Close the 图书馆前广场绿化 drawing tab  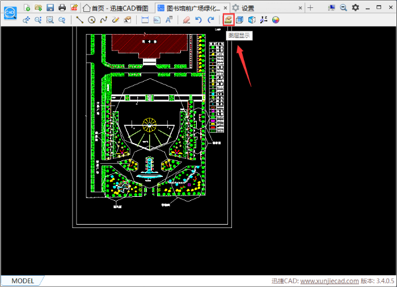[x=225, y=8]
